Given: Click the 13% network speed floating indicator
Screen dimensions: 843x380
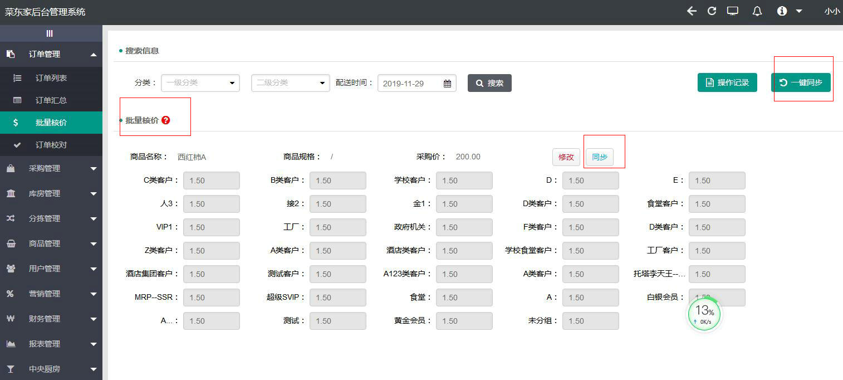Looking at the screenshot, I should pos(704,314).
